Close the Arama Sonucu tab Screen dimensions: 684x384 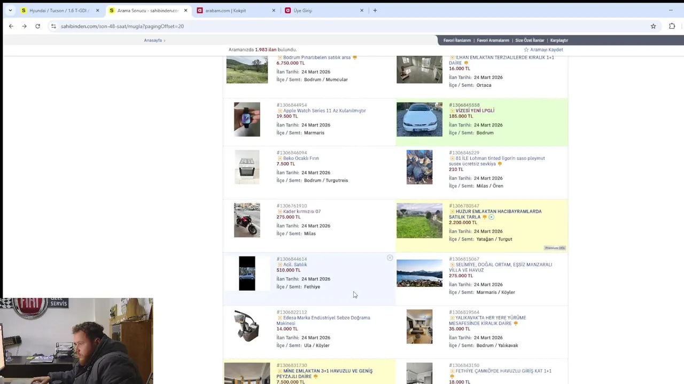(185, 10)
